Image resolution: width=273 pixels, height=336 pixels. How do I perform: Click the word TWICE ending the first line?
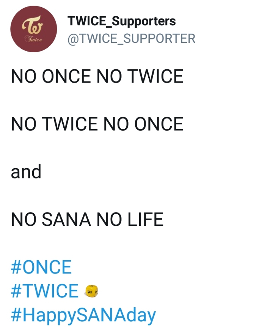coord(155,76)
